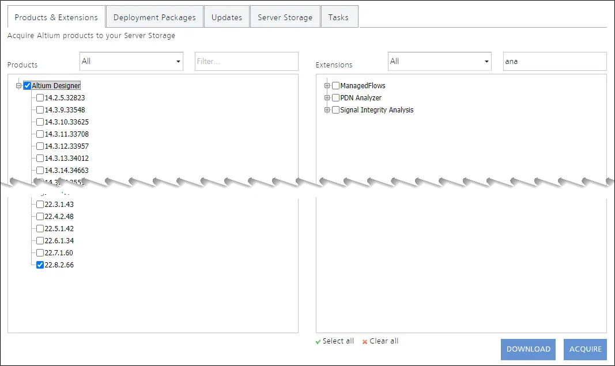
Task: Check version 22.3.1.43 checkbox
Action: [x=40, y=205]
